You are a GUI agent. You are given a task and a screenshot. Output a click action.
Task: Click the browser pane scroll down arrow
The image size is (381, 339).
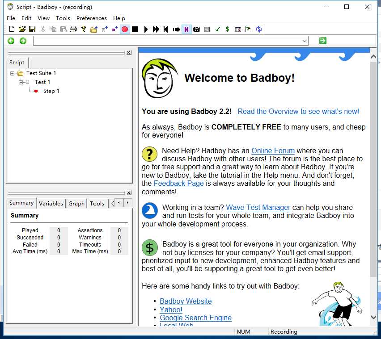point(373,317)
